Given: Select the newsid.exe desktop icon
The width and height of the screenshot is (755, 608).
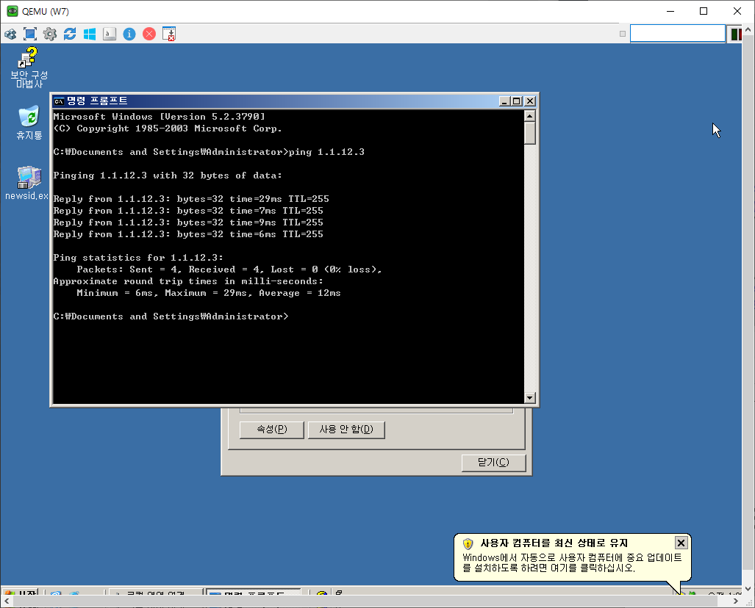Looking at the screenshot, I should coord(27,184).
